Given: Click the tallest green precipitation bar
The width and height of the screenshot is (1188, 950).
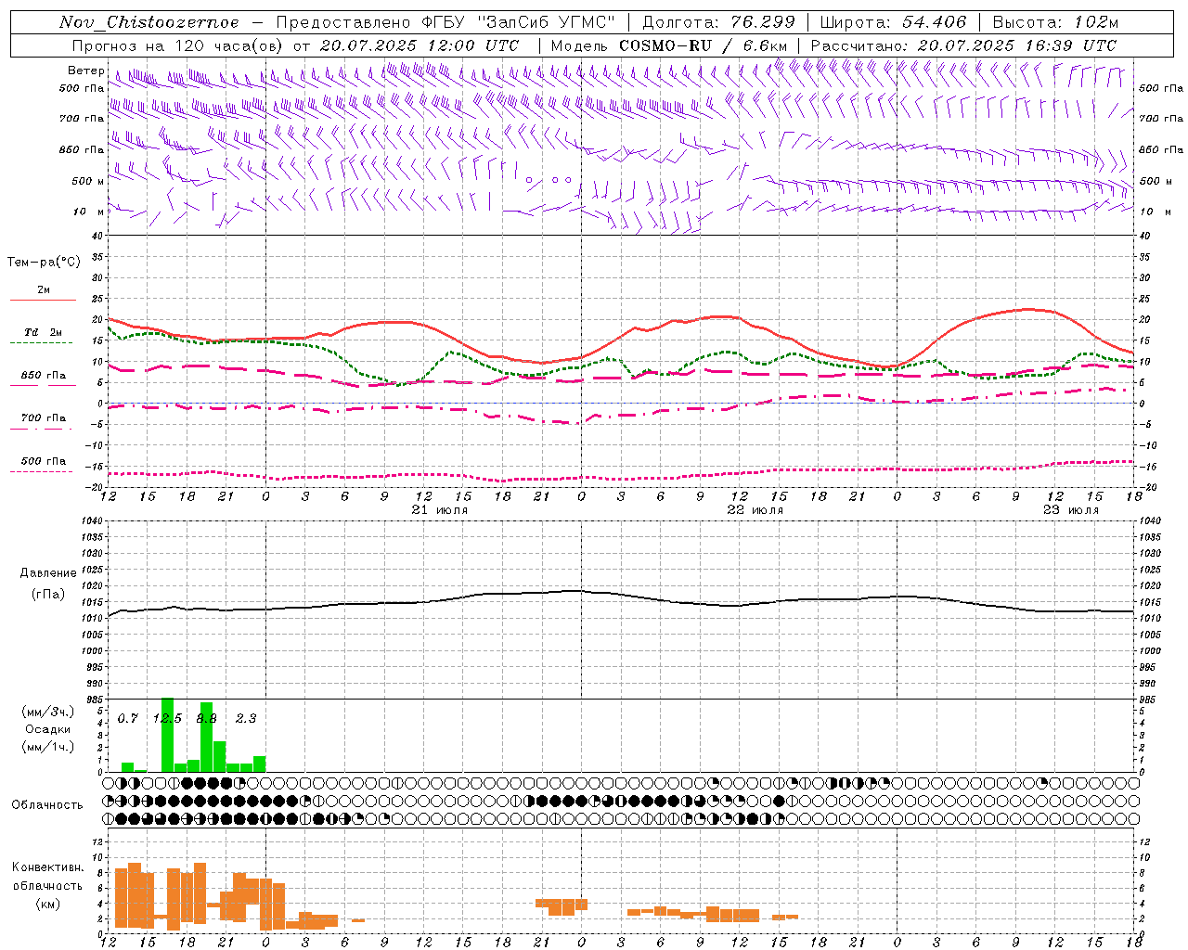Looking at the screenshot, I should [168, 735].
